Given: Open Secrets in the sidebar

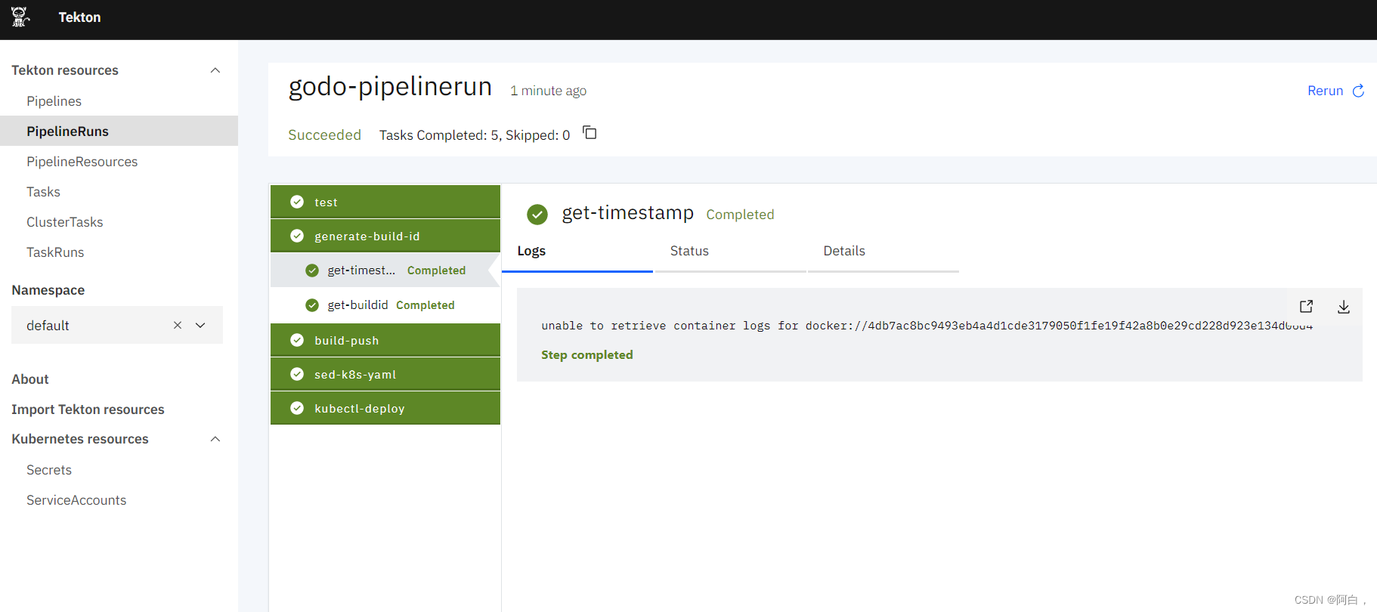Looking at the screenshot, I should pos(119,469).
